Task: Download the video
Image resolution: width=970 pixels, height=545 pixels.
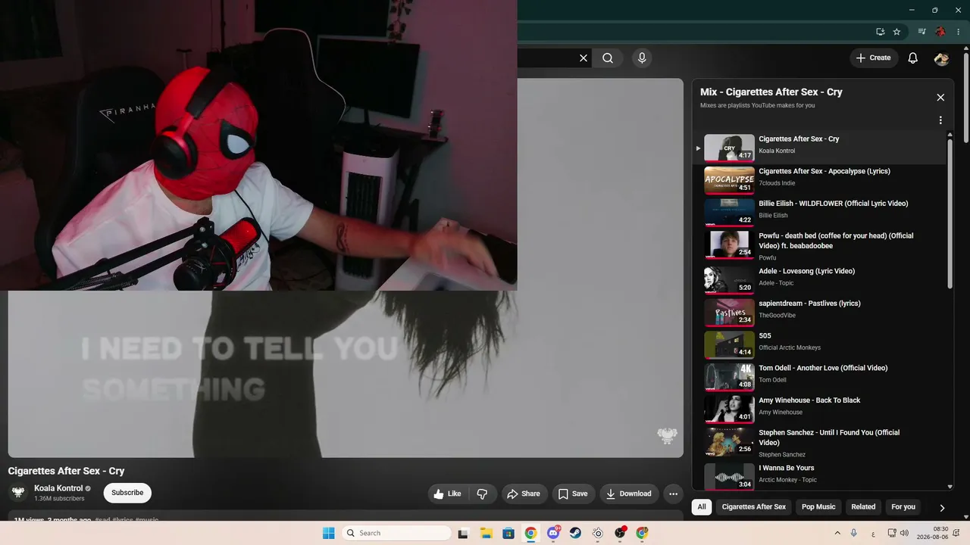Action: point(629,494)
